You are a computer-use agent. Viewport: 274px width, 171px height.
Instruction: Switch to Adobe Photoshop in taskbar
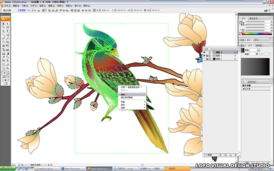(73, 169)
